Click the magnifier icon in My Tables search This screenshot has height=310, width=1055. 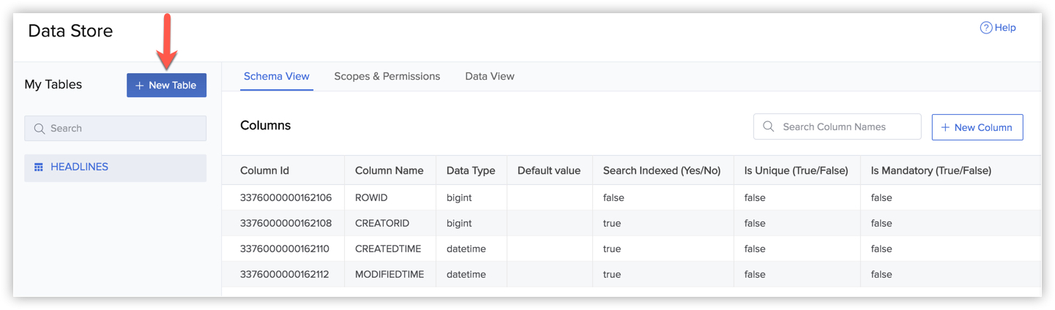click(40, 129)
